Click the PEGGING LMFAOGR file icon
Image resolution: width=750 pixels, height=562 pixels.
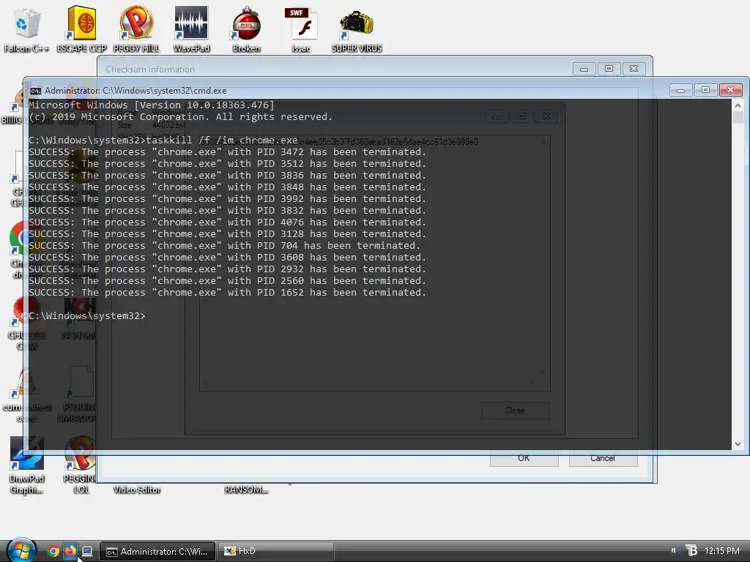click(79, 394)
